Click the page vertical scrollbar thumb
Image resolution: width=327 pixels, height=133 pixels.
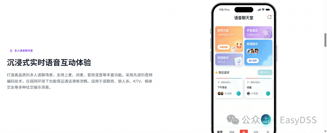(325, 40)
